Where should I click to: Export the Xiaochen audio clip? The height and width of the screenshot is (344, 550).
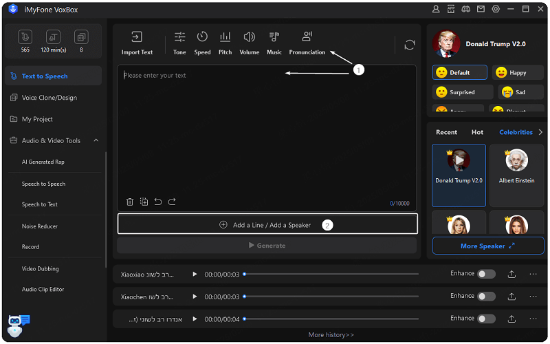(511, 297)
